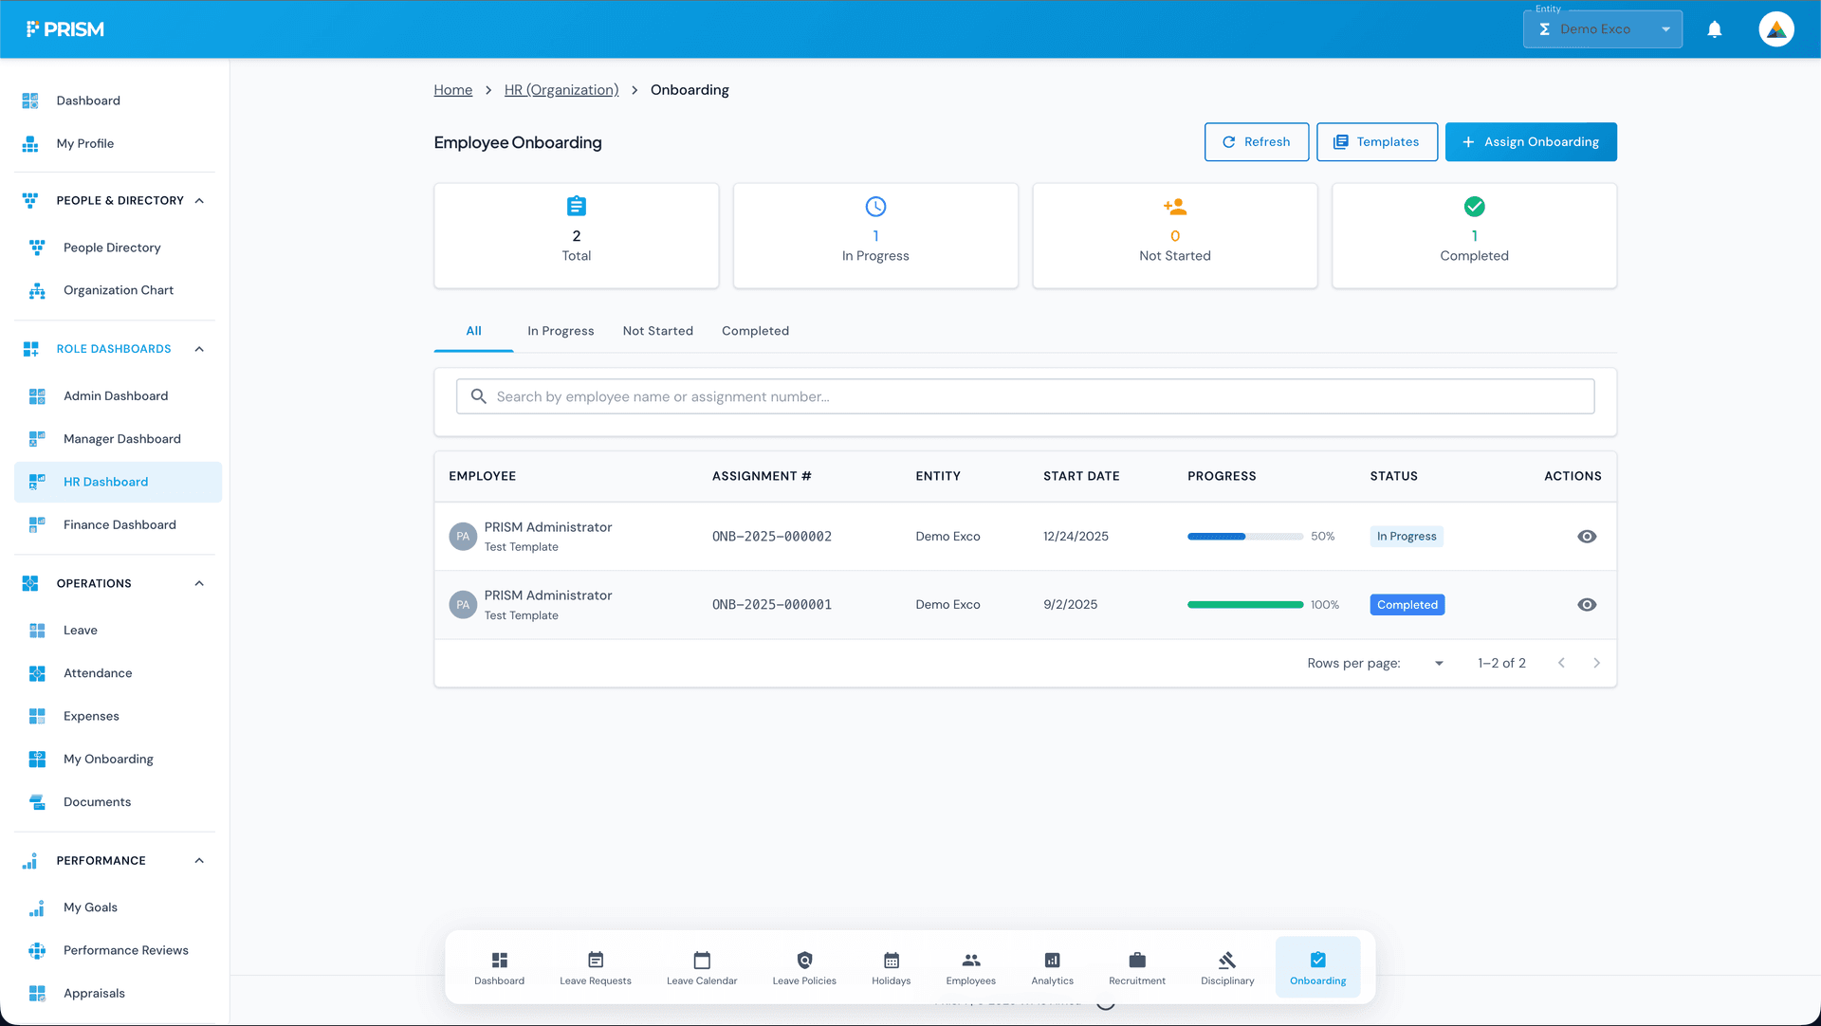View the completed ONB-2025-000001 record with eye icon
The width and height of the screenshot is (1821, 1026).
coord(1587,604)
